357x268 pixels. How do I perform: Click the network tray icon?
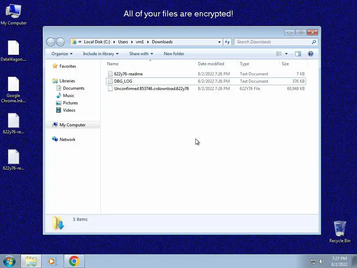click(313, 261)
